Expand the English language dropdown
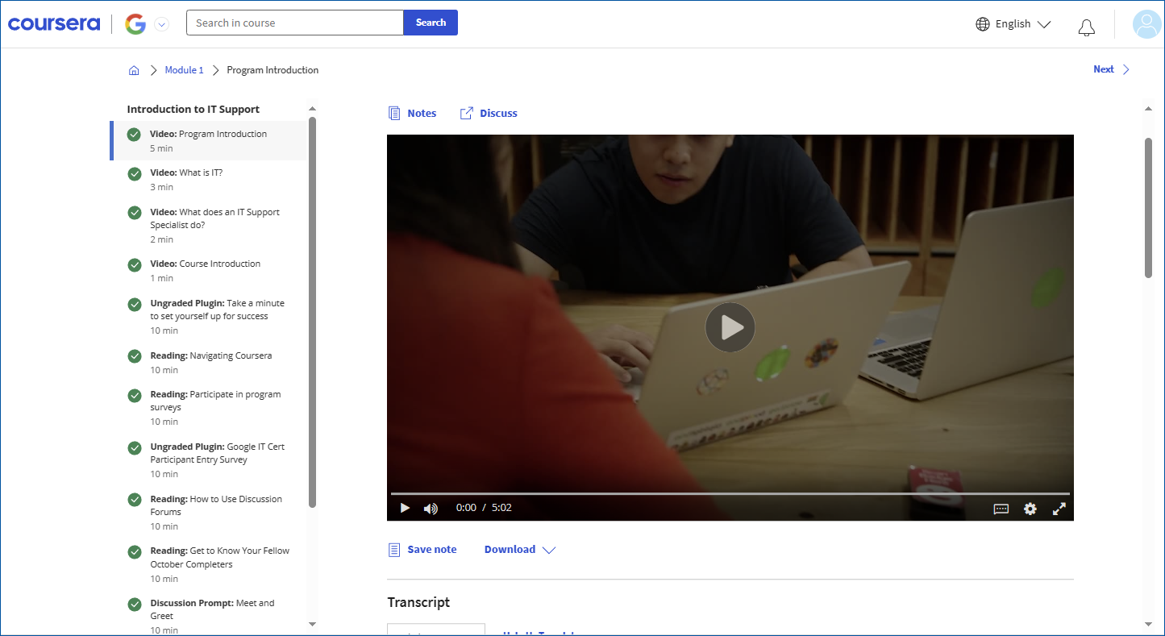 coord(1013,24)
